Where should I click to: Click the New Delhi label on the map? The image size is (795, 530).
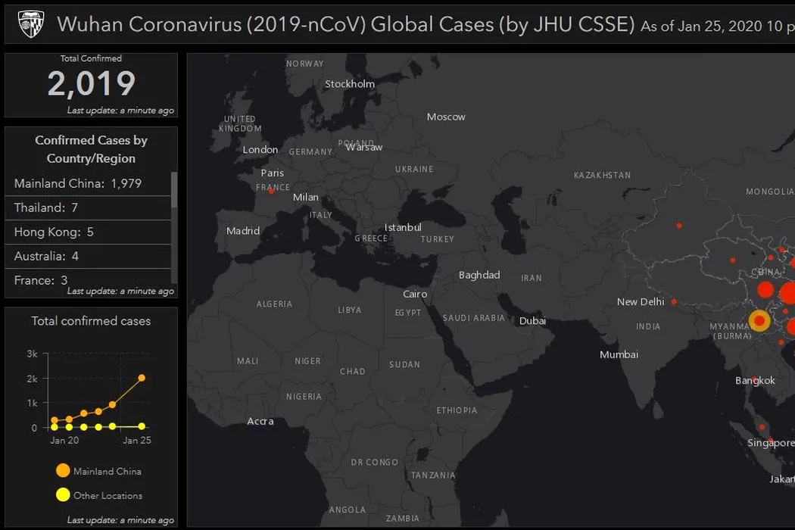point(641,302)
